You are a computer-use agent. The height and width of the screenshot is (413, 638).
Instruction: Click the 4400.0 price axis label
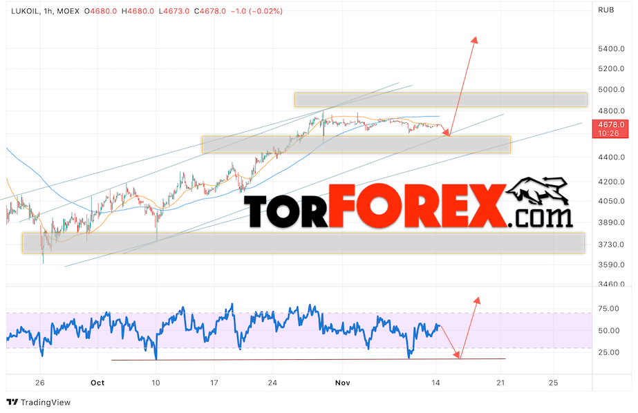click(611, 157)
